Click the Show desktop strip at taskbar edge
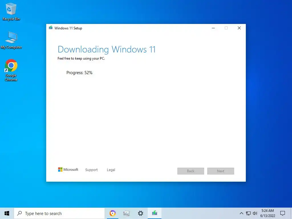The image size is (292, 219). click(x=291, y=213)
